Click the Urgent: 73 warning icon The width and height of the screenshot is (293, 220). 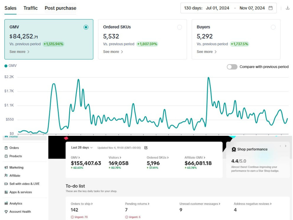pyautogui.click(x=72, y=217)
